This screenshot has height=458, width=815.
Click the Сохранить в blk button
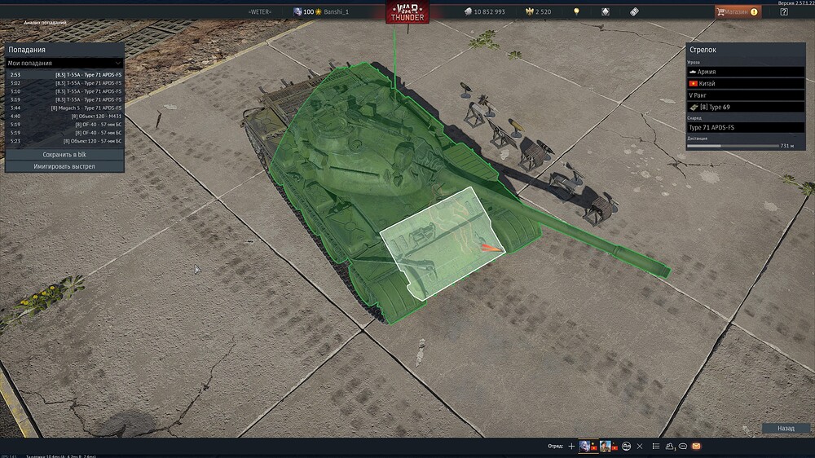(x=64, y=154)
